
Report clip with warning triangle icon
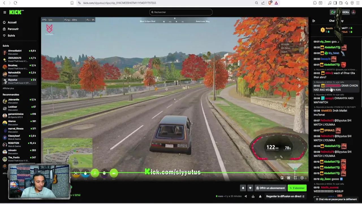click(x=260, y=196)
